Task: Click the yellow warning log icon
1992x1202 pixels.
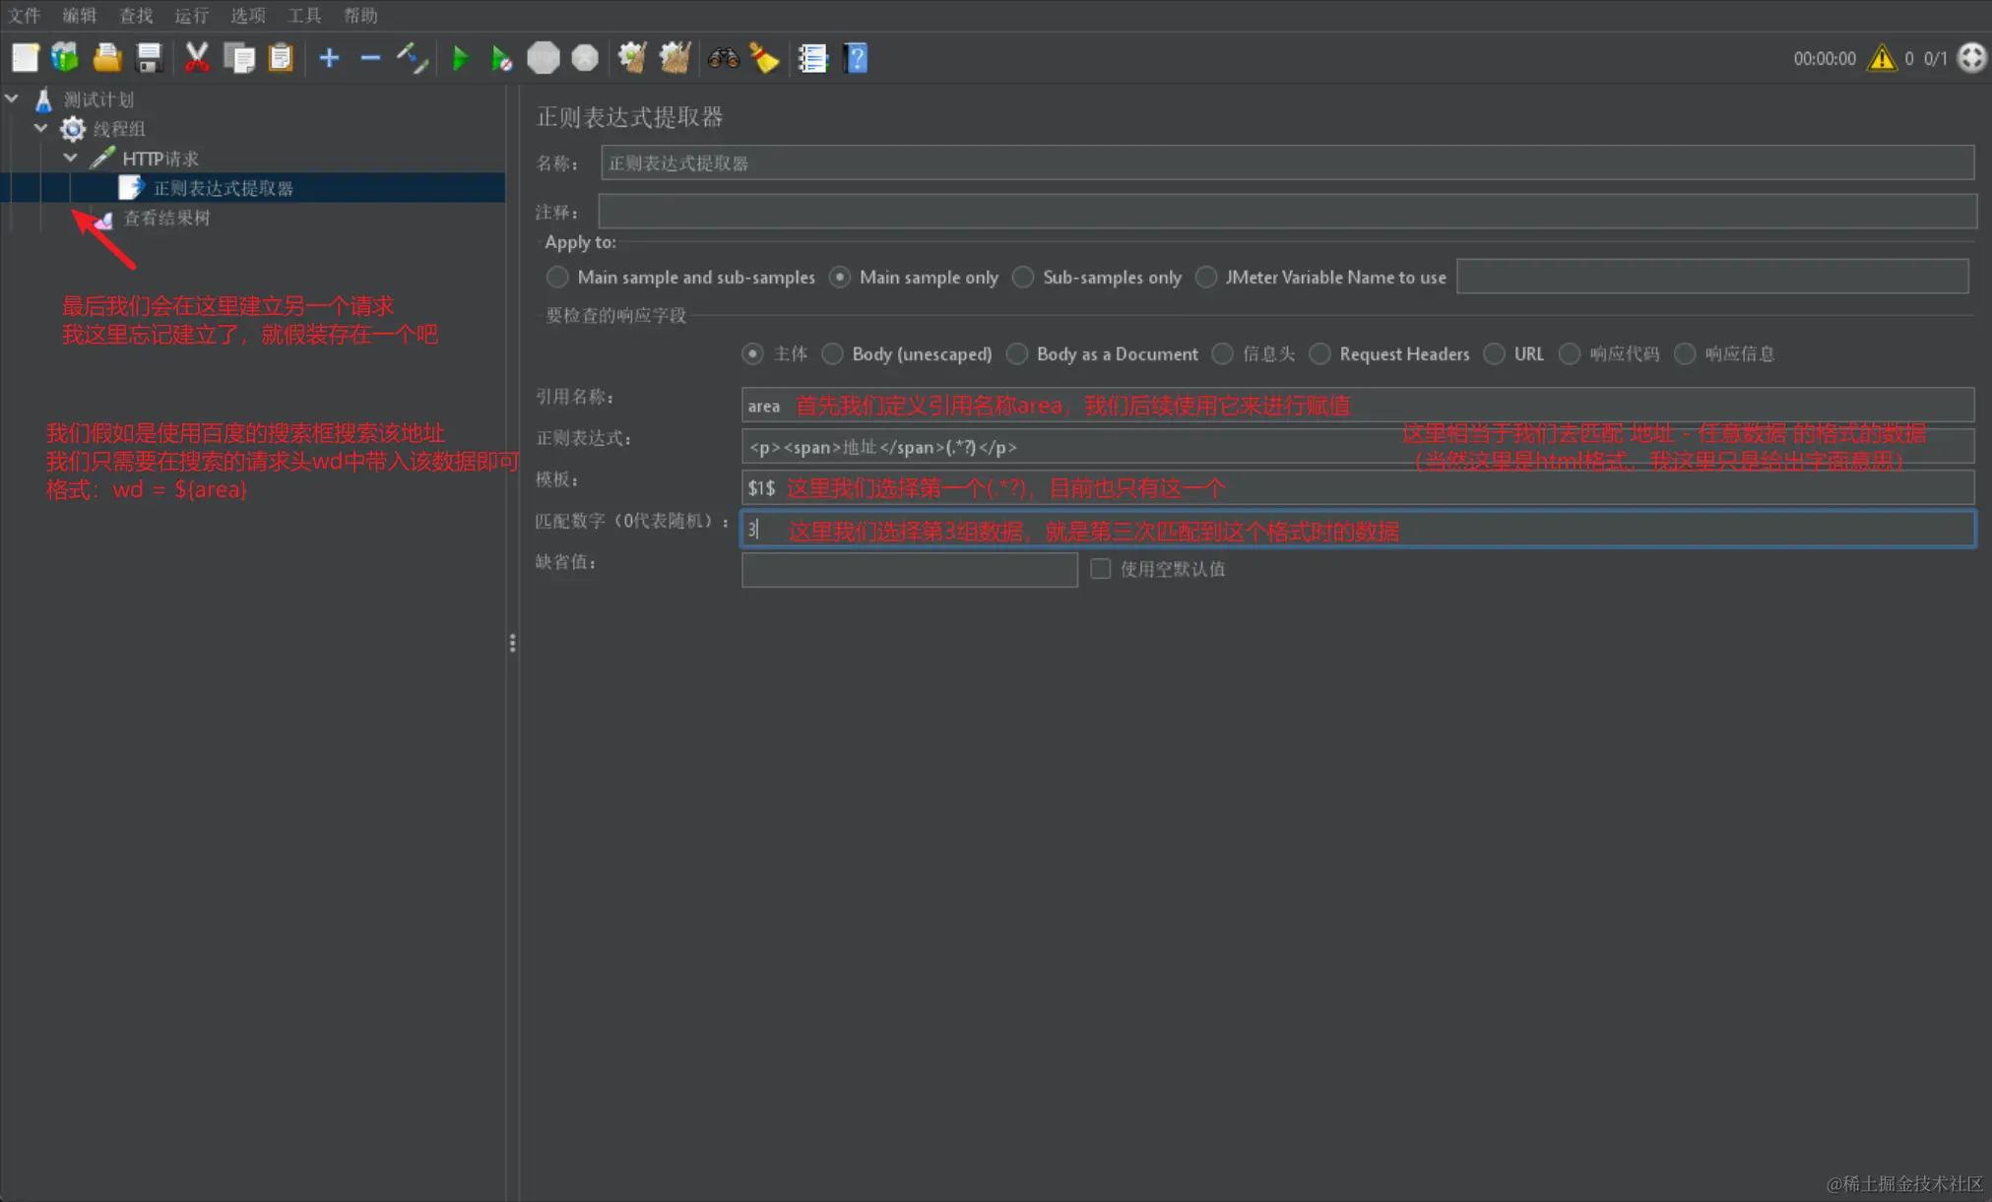Action: (1882, 58)
